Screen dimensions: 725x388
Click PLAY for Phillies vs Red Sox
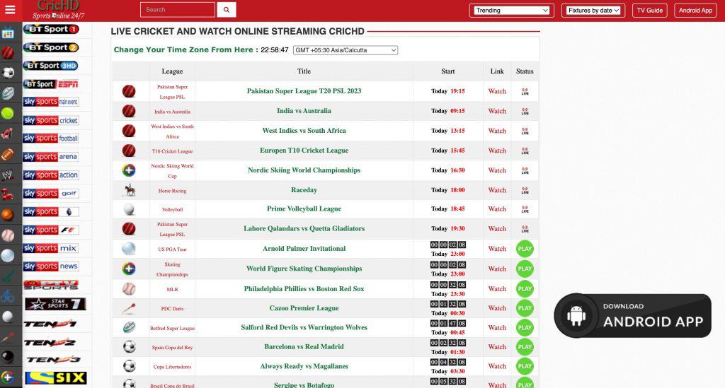(525, 289)
